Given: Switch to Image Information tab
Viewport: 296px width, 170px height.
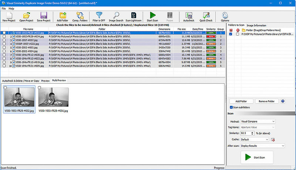Looking at the screenshot, I should point(256,25).
